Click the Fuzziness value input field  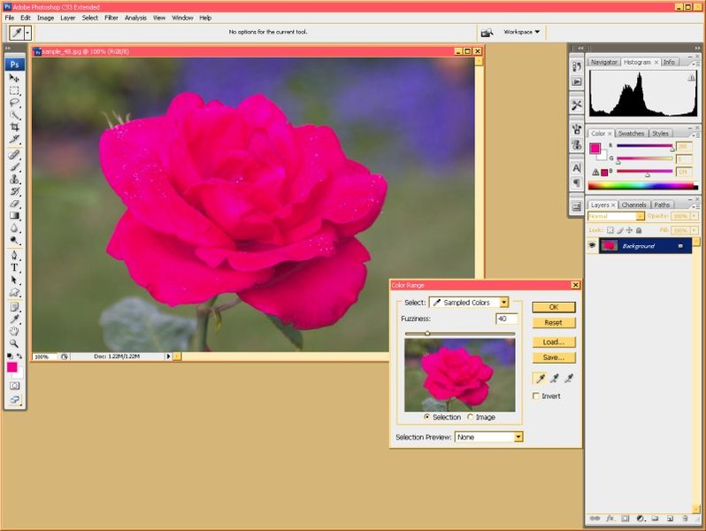click(x=506, y=319)
